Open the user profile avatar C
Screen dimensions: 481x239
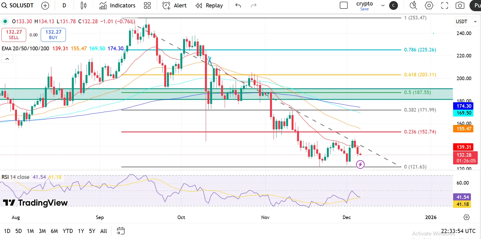(x=394, y=5)
